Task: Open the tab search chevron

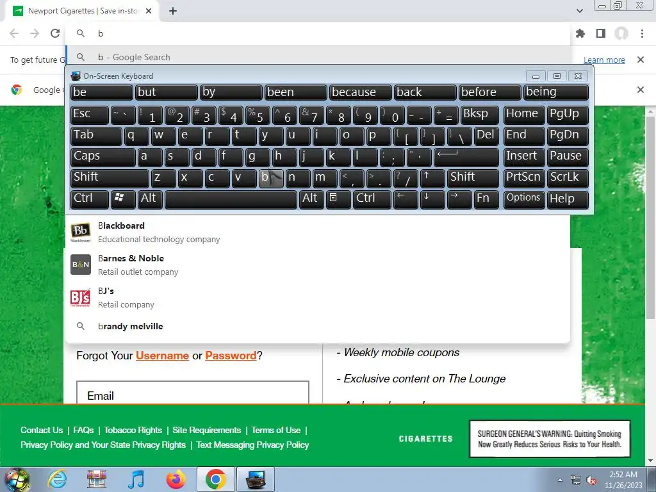Action: click(x=579, y=11)
